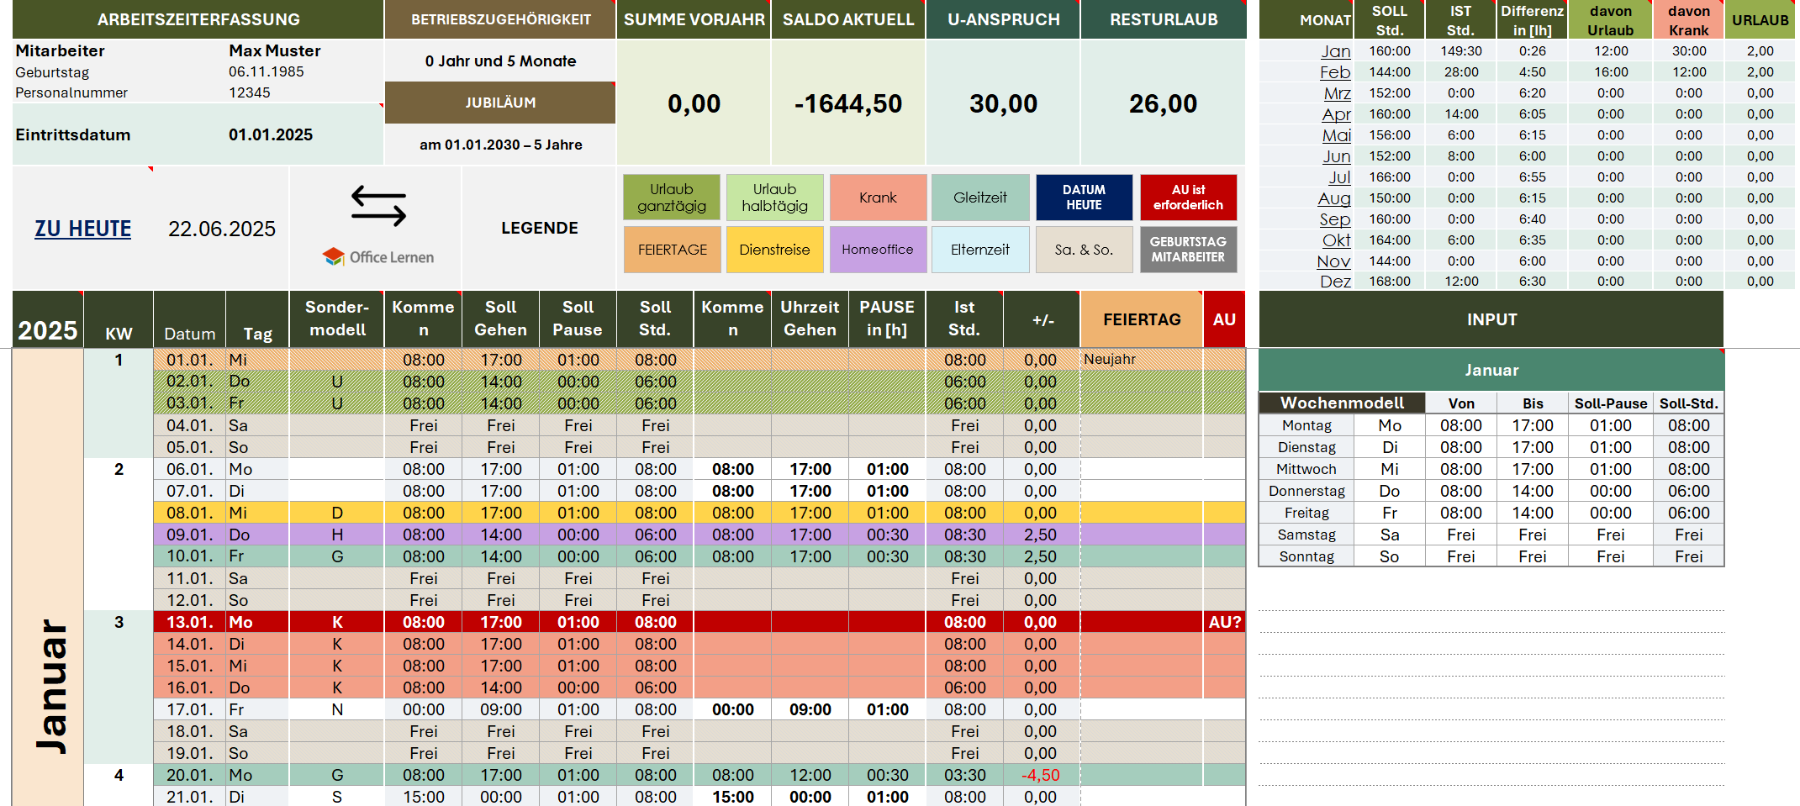Click the AU ist erforderlich button
The width and height of the screenshot is (1800, 806).
[x=1188, y=198]
